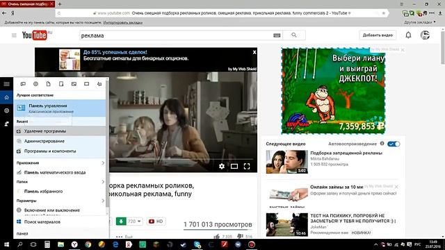The height and width of the screenshot is (250, 445).
Task: Open Панель избранного folder result
Action: (x=60, y=192)
